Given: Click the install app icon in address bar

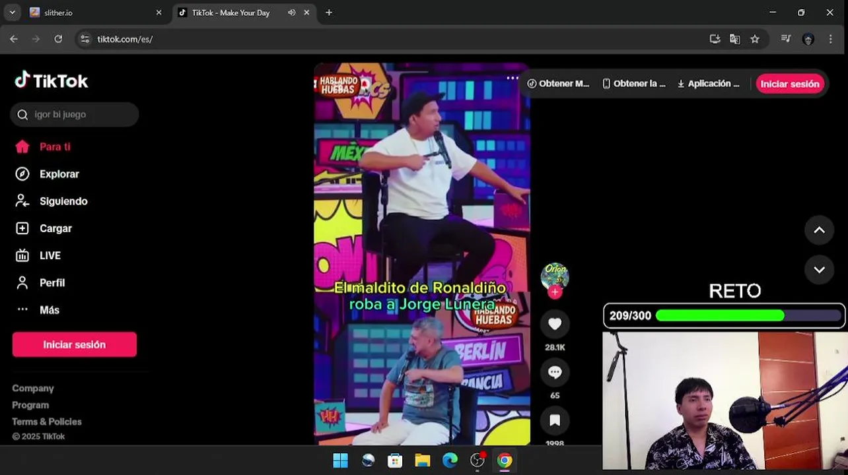Looking at the screenshot, I should pos(715,39).
